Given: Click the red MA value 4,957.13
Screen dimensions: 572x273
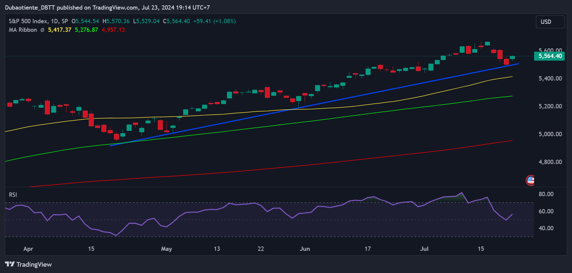Looking at the screenshot, I should (x=113, y=30).
